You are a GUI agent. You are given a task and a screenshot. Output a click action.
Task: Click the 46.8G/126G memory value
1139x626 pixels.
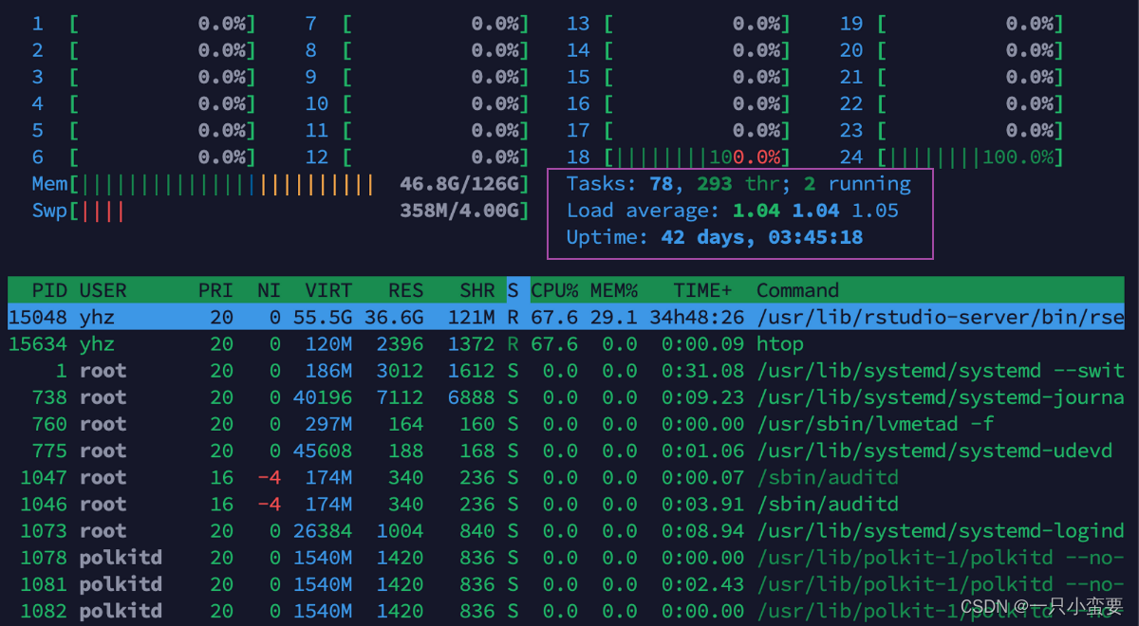[459, 184]
